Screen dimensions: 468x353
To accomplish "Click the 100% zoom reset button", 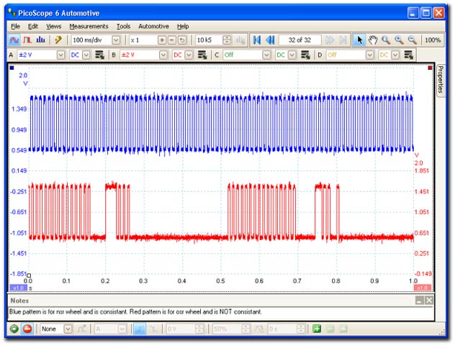I will (433, 40).
